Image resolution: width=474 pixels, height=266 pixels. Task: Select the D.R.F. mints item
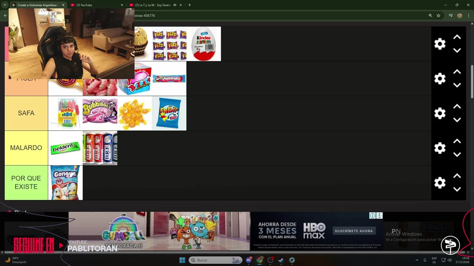100,148
